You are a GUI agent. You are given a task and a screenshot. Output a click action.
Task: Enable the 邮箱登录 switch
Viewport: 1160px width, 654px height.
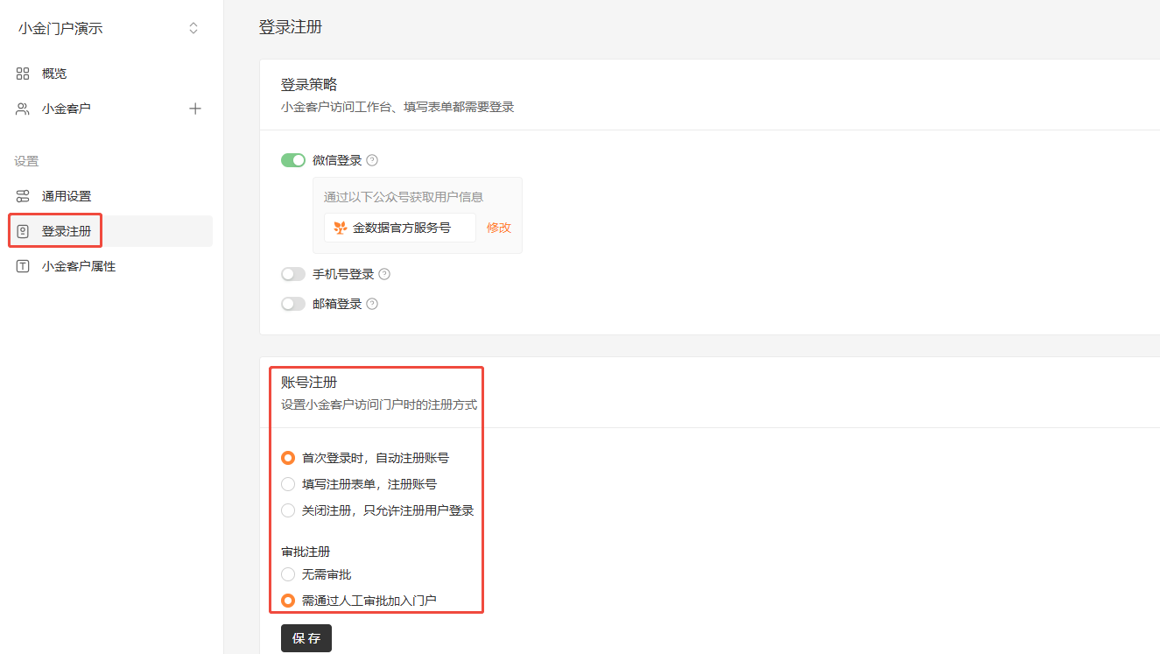[293, 304]
